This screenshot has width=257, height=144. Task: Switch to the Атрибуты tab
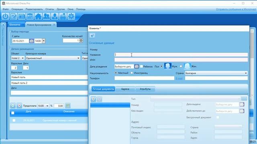tap(145, 89)
